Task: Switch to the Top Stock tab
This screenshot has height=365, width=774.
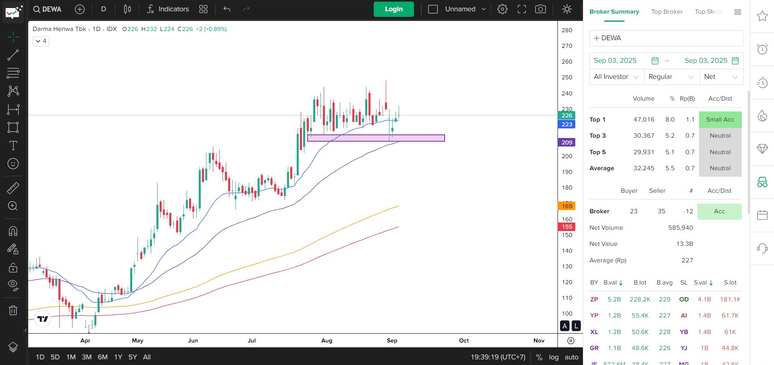Action: (708, 12)
